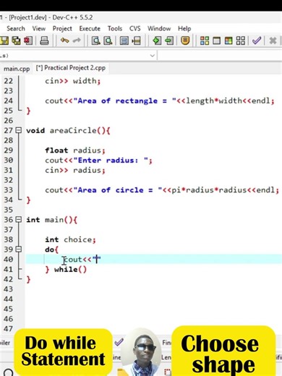Click the 'Dev-C++ 5.5.2' title bar text
Viewport: 282px width, 376px height.
point(72,17)
